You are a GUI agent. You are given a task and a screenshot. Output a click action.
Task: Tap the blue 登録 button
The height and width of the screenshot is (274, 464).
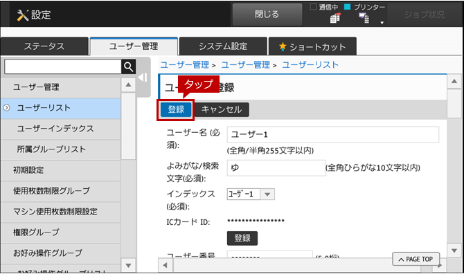176,109
